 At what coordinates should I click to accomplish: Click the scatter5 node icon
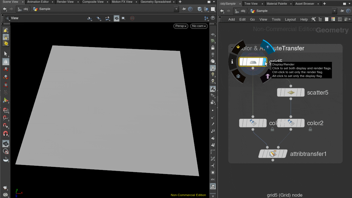click(x=291, y=92)
